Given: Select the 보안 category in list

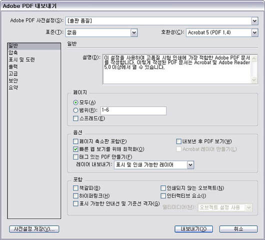Looking at the screenshot, I should (x=34, y=80).
